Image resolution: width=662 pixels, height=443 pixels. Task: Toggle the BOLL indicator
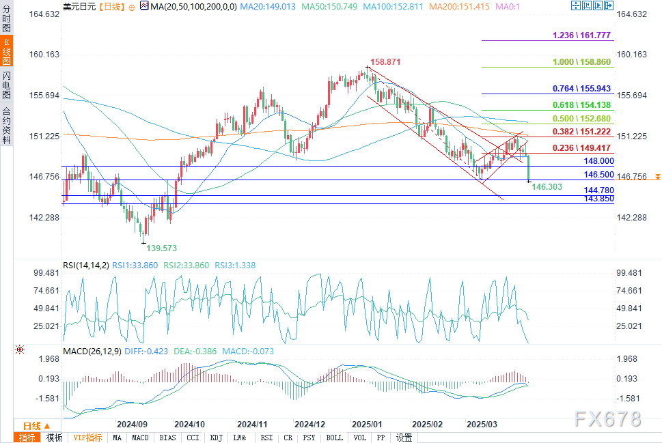(x=334, y=438)
